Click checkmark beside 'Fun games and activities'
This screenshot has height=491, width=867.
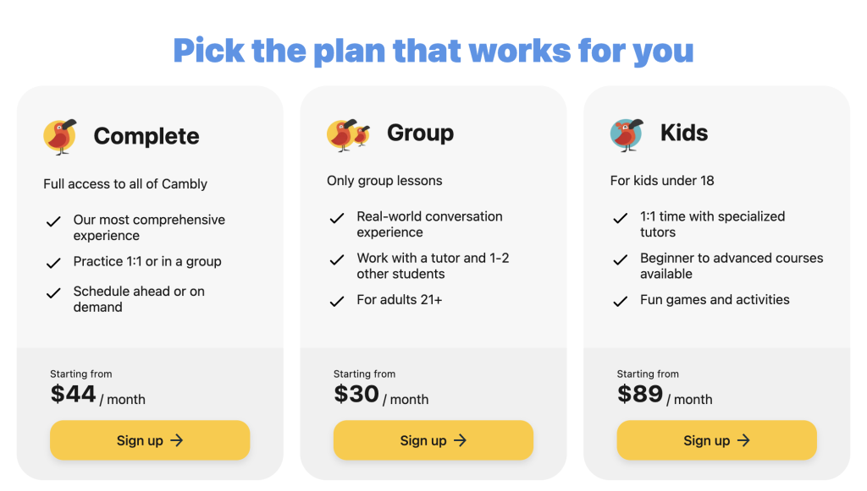[621, 301]
